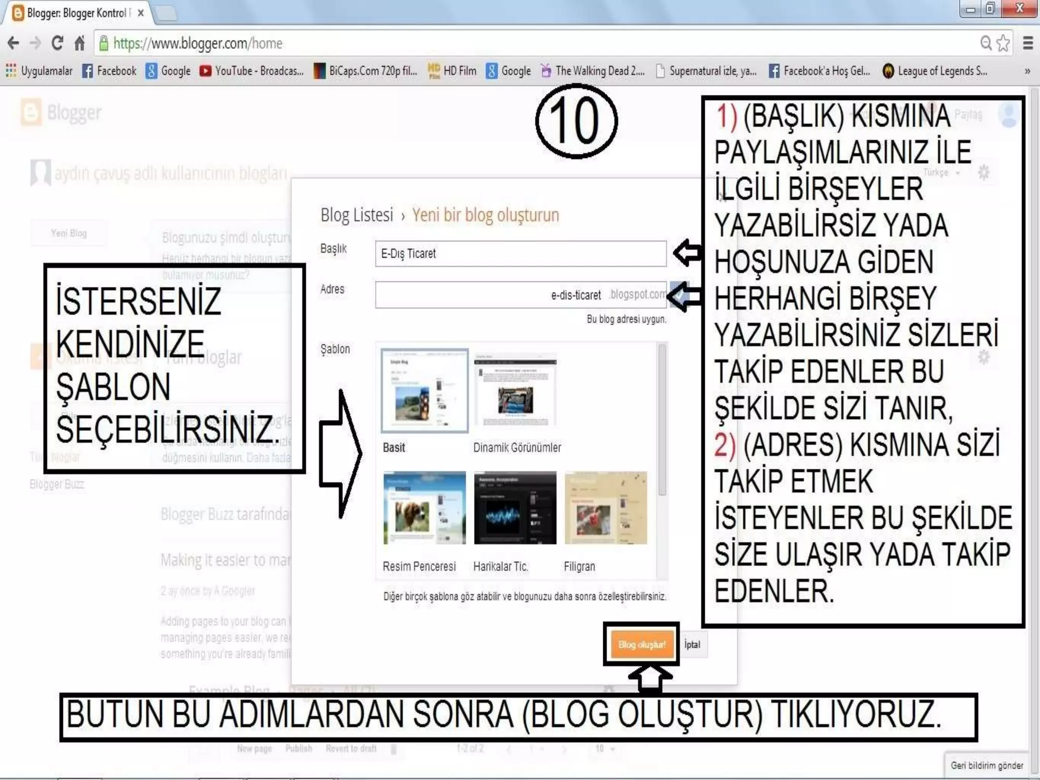The image size is (1040, 780).
Task: Open the Türkçe language dropdown
Action: coord(941,172)
